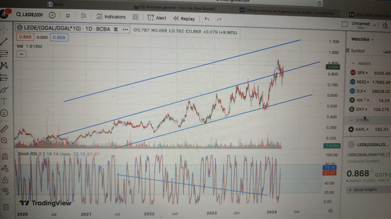Viewport: 391px width, 219px height.
Task: Click the Save link under Unnamed
Action: [x=360, y=28]
